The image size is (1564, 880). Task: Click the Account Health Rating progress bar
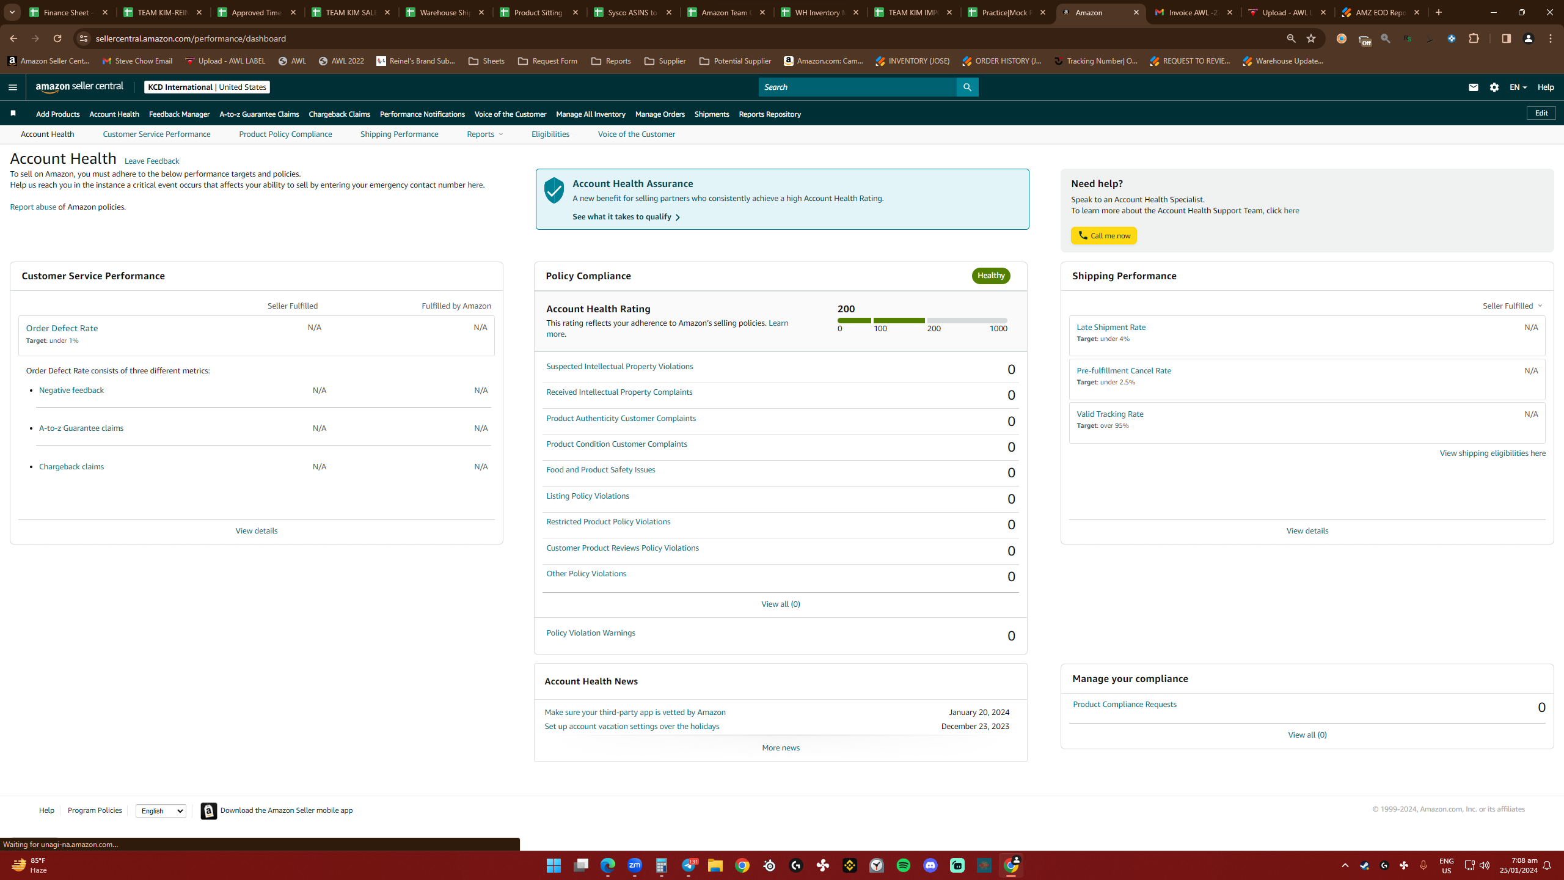click(x=922, y=320)
